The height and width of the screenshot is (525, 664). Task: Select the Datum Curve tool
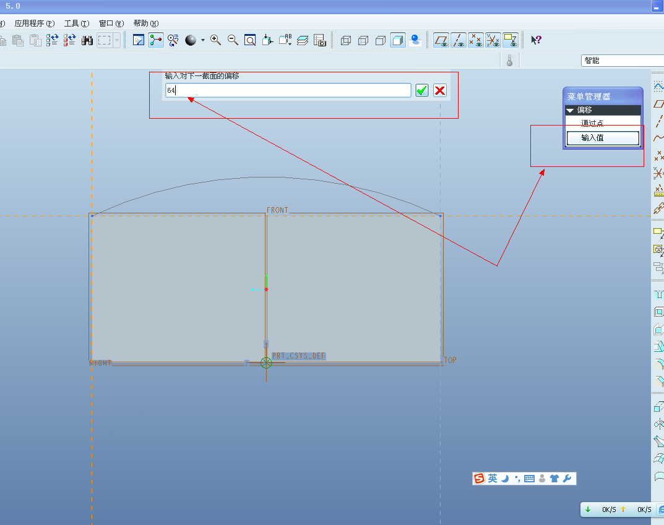[x=658, y=139]
